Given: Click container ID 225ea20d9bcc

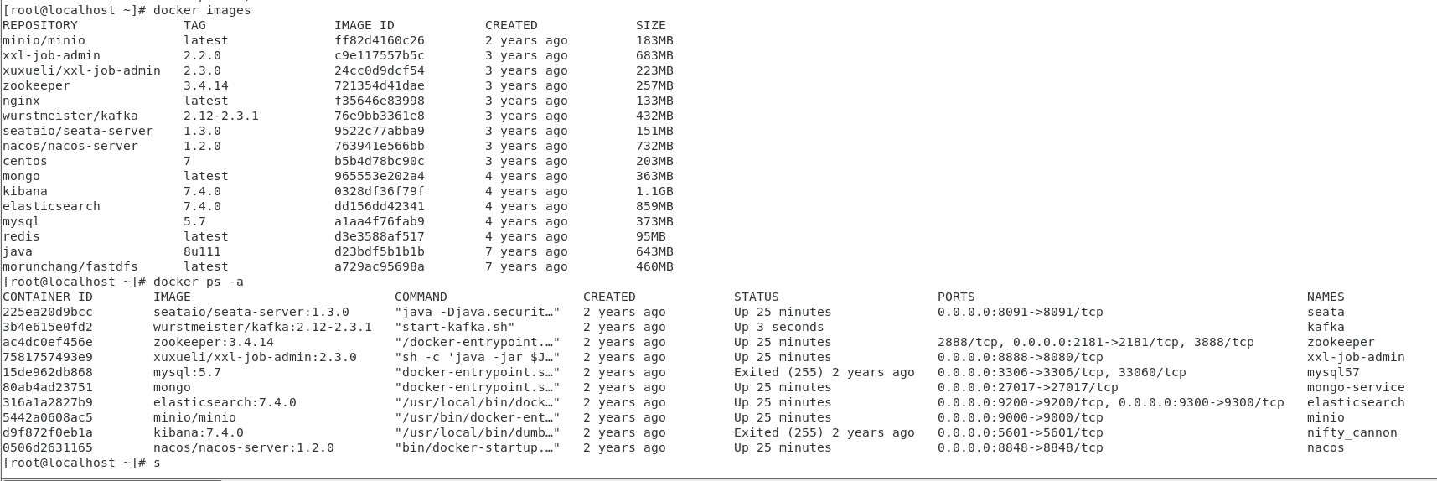Looking at the screenshot, I should (x=48, y=312).
